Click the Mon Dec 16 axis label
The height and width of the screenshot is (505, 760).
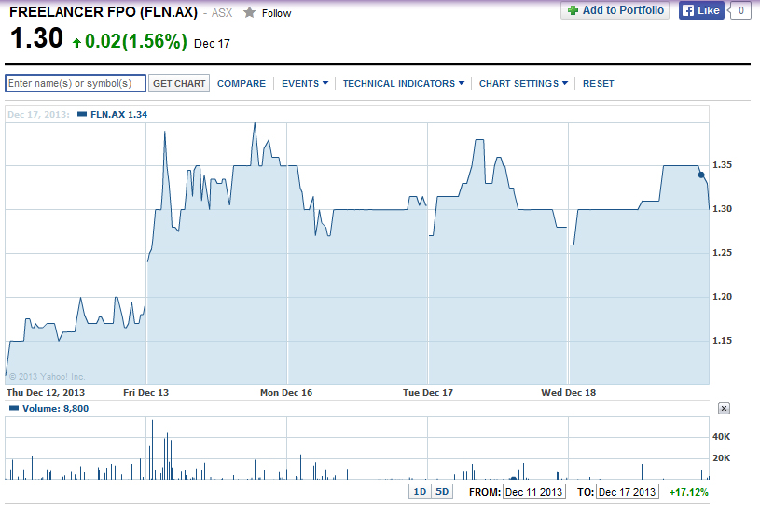pos(286,392)
